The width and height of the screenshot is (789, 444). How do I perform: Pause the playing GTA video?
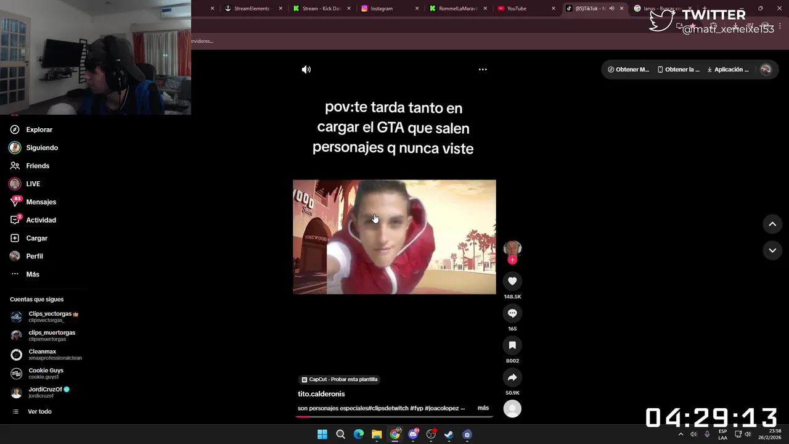point(394,237)
